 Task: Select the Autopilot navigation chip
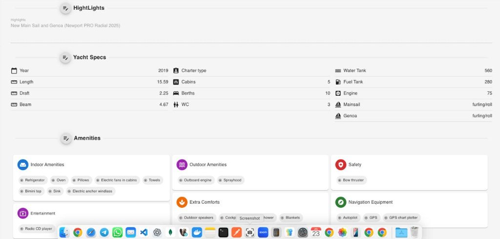point(348,217)
